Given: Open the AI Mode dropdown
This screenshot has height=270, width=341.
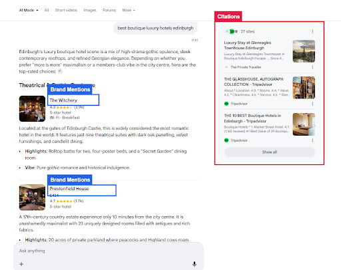Looking at the screenshot, I should pyautogui.click(x=29, y=10).
